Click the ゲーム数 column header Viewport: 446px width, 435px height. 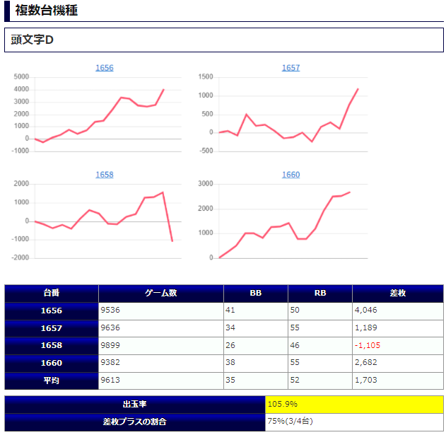(161, 294)
